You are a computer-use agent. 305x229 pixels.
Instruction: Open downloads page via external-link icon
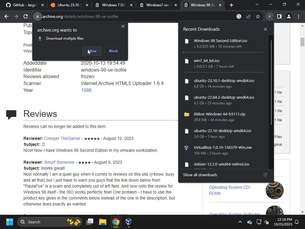[x=265, y=175]
